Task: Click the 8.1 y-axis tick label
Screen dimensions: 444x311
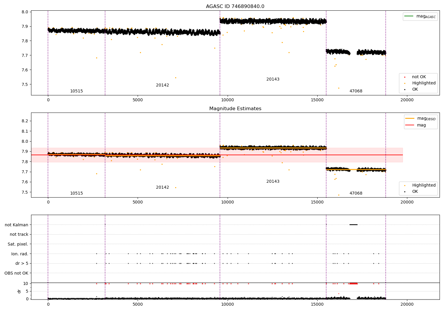Action: click(25, 131)
